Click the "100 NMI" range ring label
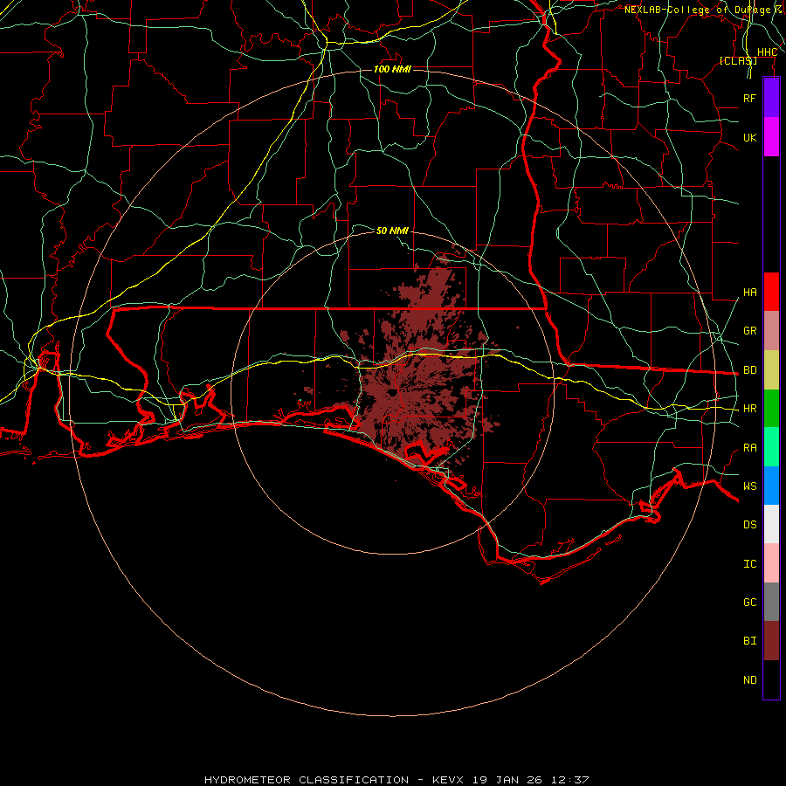This screenshot has width=786, height=786. click(392, 69)
